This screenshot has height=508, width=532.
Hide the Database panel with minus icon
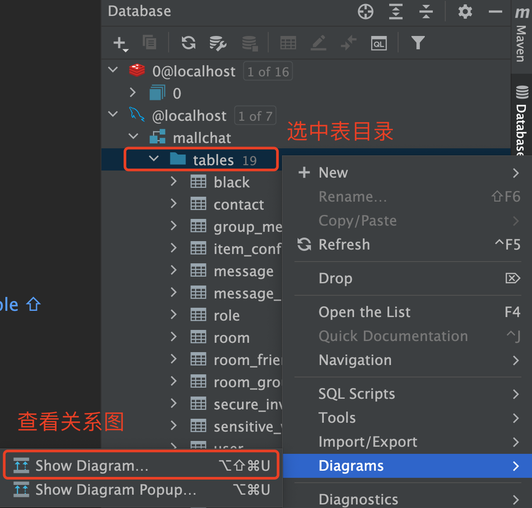[x=496, y=12]
